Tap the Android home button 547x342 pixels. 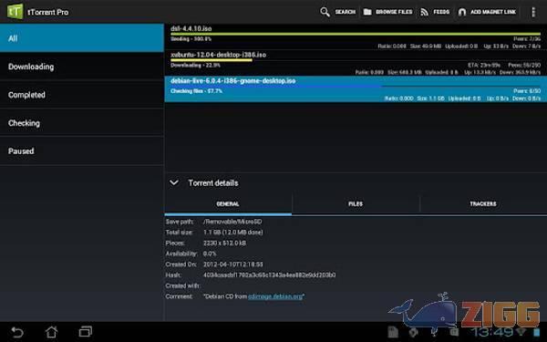(52, 332)
